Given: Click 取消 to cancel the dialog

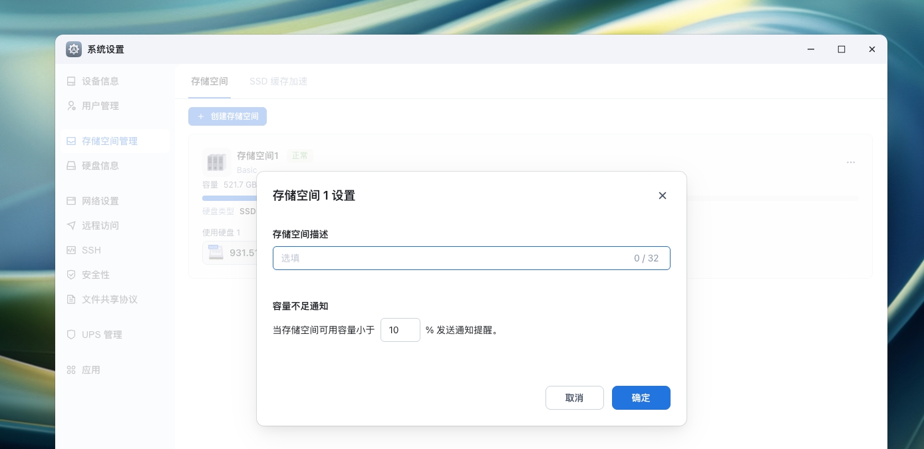Looking at the screenshot, I should 575,398.
